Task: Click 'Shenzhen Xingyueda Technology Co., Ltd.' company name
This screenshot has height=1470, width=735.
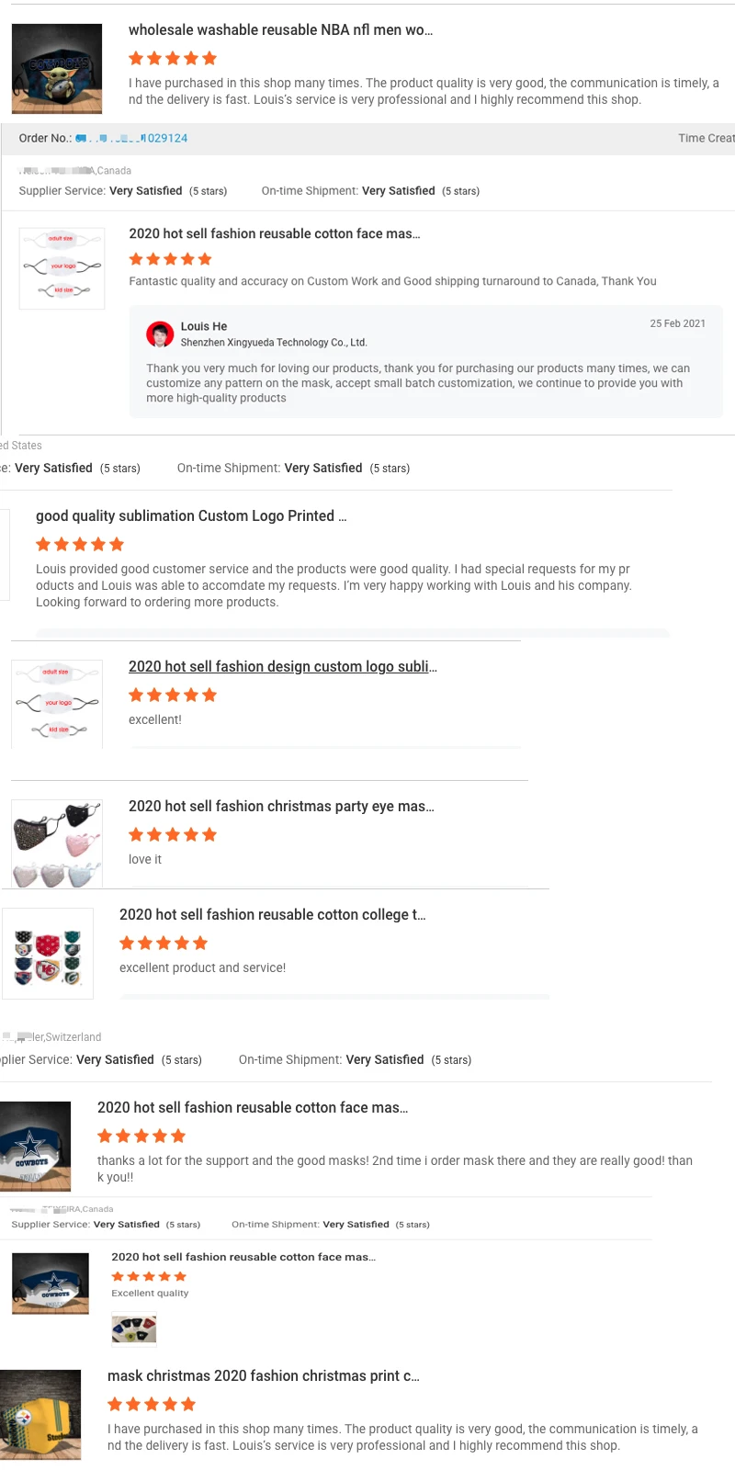Action: pyautogui.click(x=274, y=343)
